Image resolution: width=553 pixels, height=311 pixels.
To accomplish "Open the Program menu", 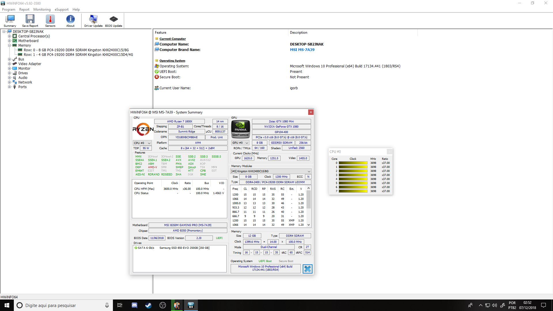I will coord(9,10).
